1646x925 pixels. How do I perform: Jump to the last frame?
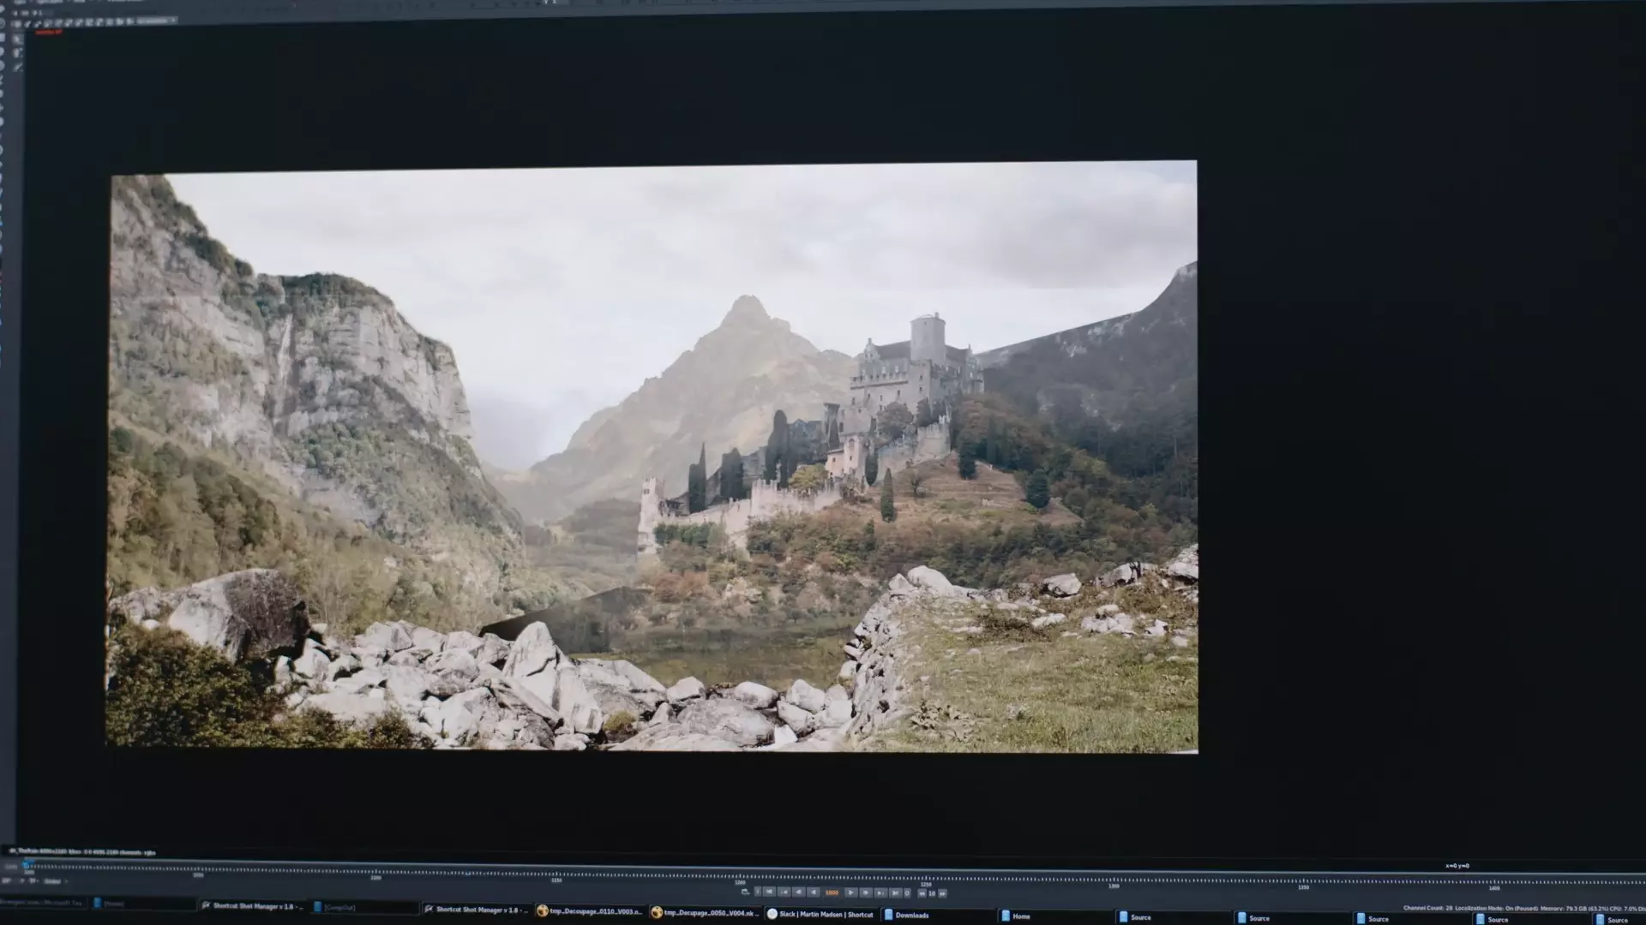point(895,892)
